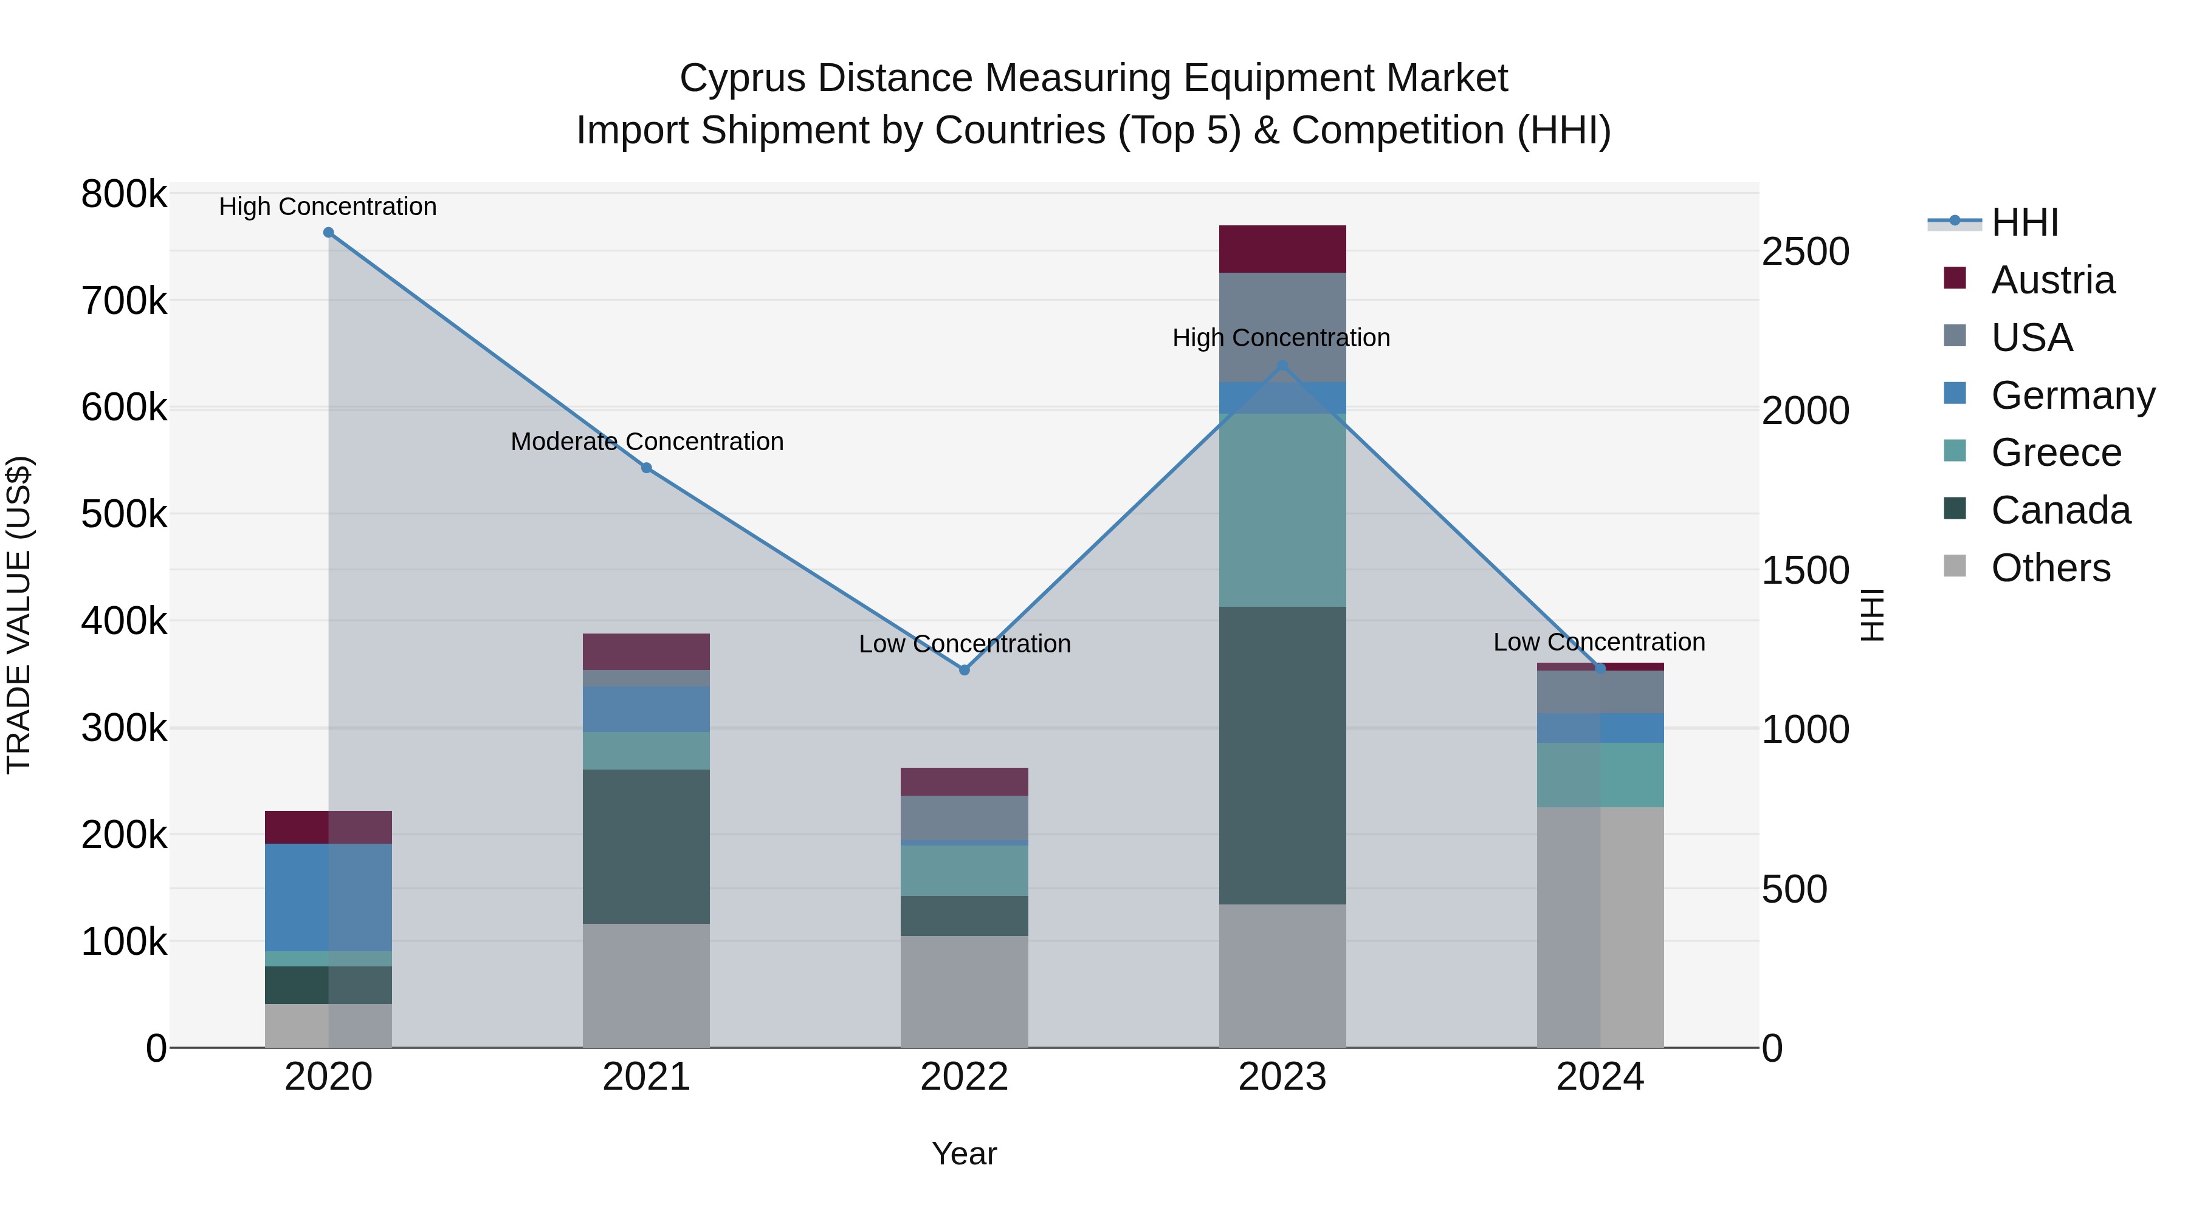Image resolution: width=2188 pixels, height=1230 pixels.
Task: Click the Germany blue legend swatch
Action: [x=1955, y=393]
